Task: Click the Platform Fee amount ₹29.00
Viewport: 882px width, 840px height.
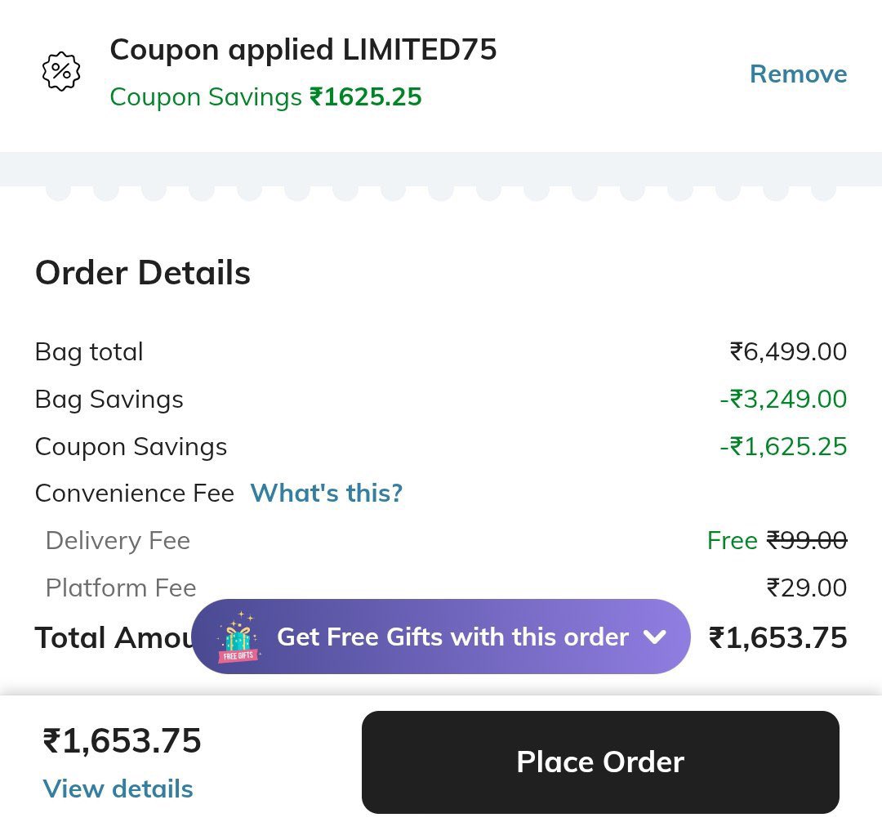Action: tap(806, 588)
